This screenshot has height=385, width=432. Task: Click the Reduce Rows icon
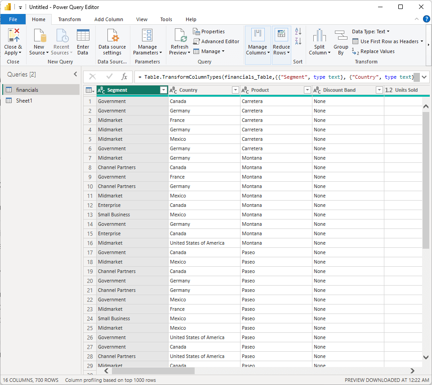pos(281,34)
